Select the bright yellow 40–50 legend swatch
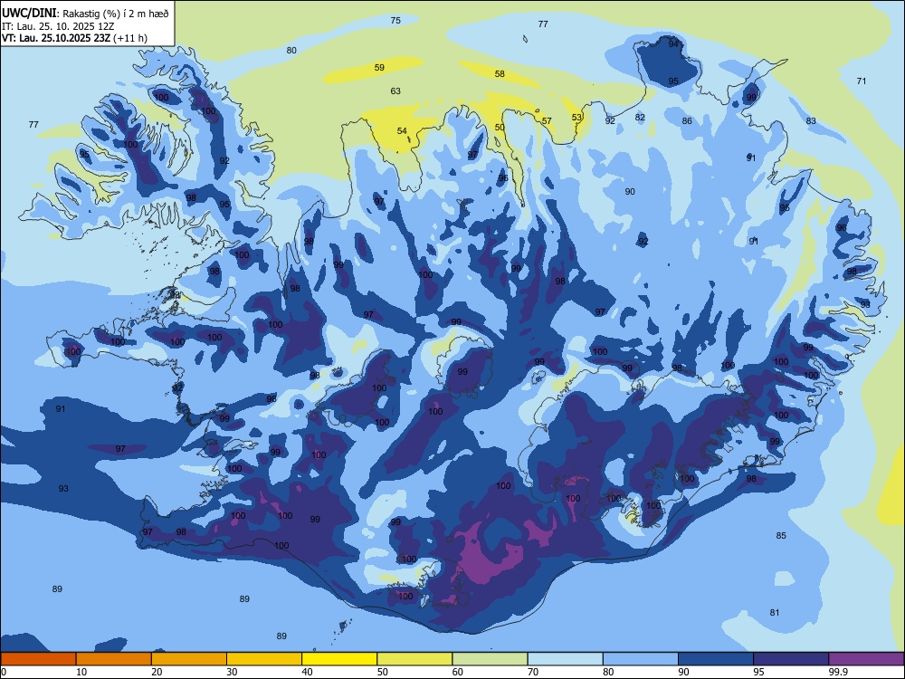Image resolution: width=905 pixels, height=679 pixels. 339,659
